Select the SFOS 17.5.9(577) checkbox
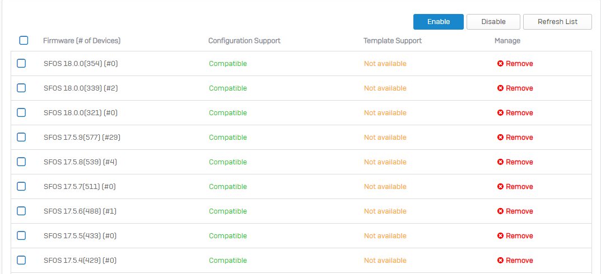The height and width of the screenshot is (274, 601). coord(21,138)
